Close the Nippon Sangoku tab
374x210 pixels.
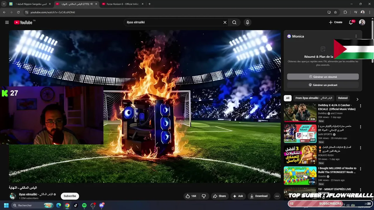(50, 4)
